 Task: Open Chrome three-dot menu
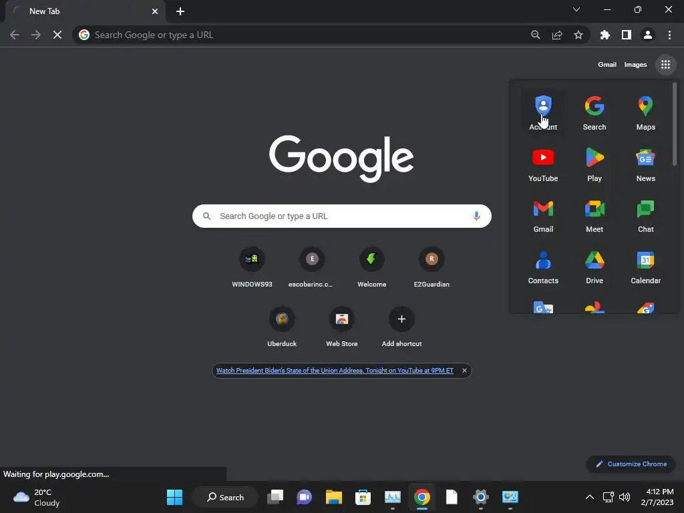pos(669,35)
